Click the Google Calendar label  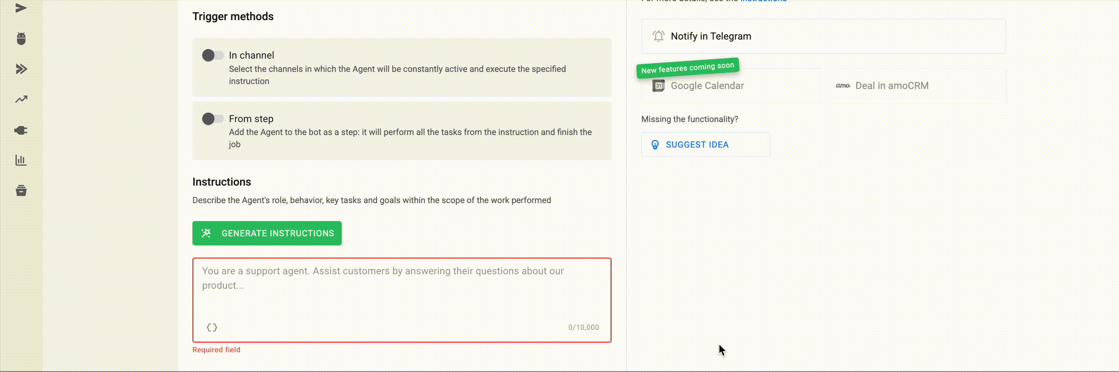pyautogui.click(x=707, y=86)
